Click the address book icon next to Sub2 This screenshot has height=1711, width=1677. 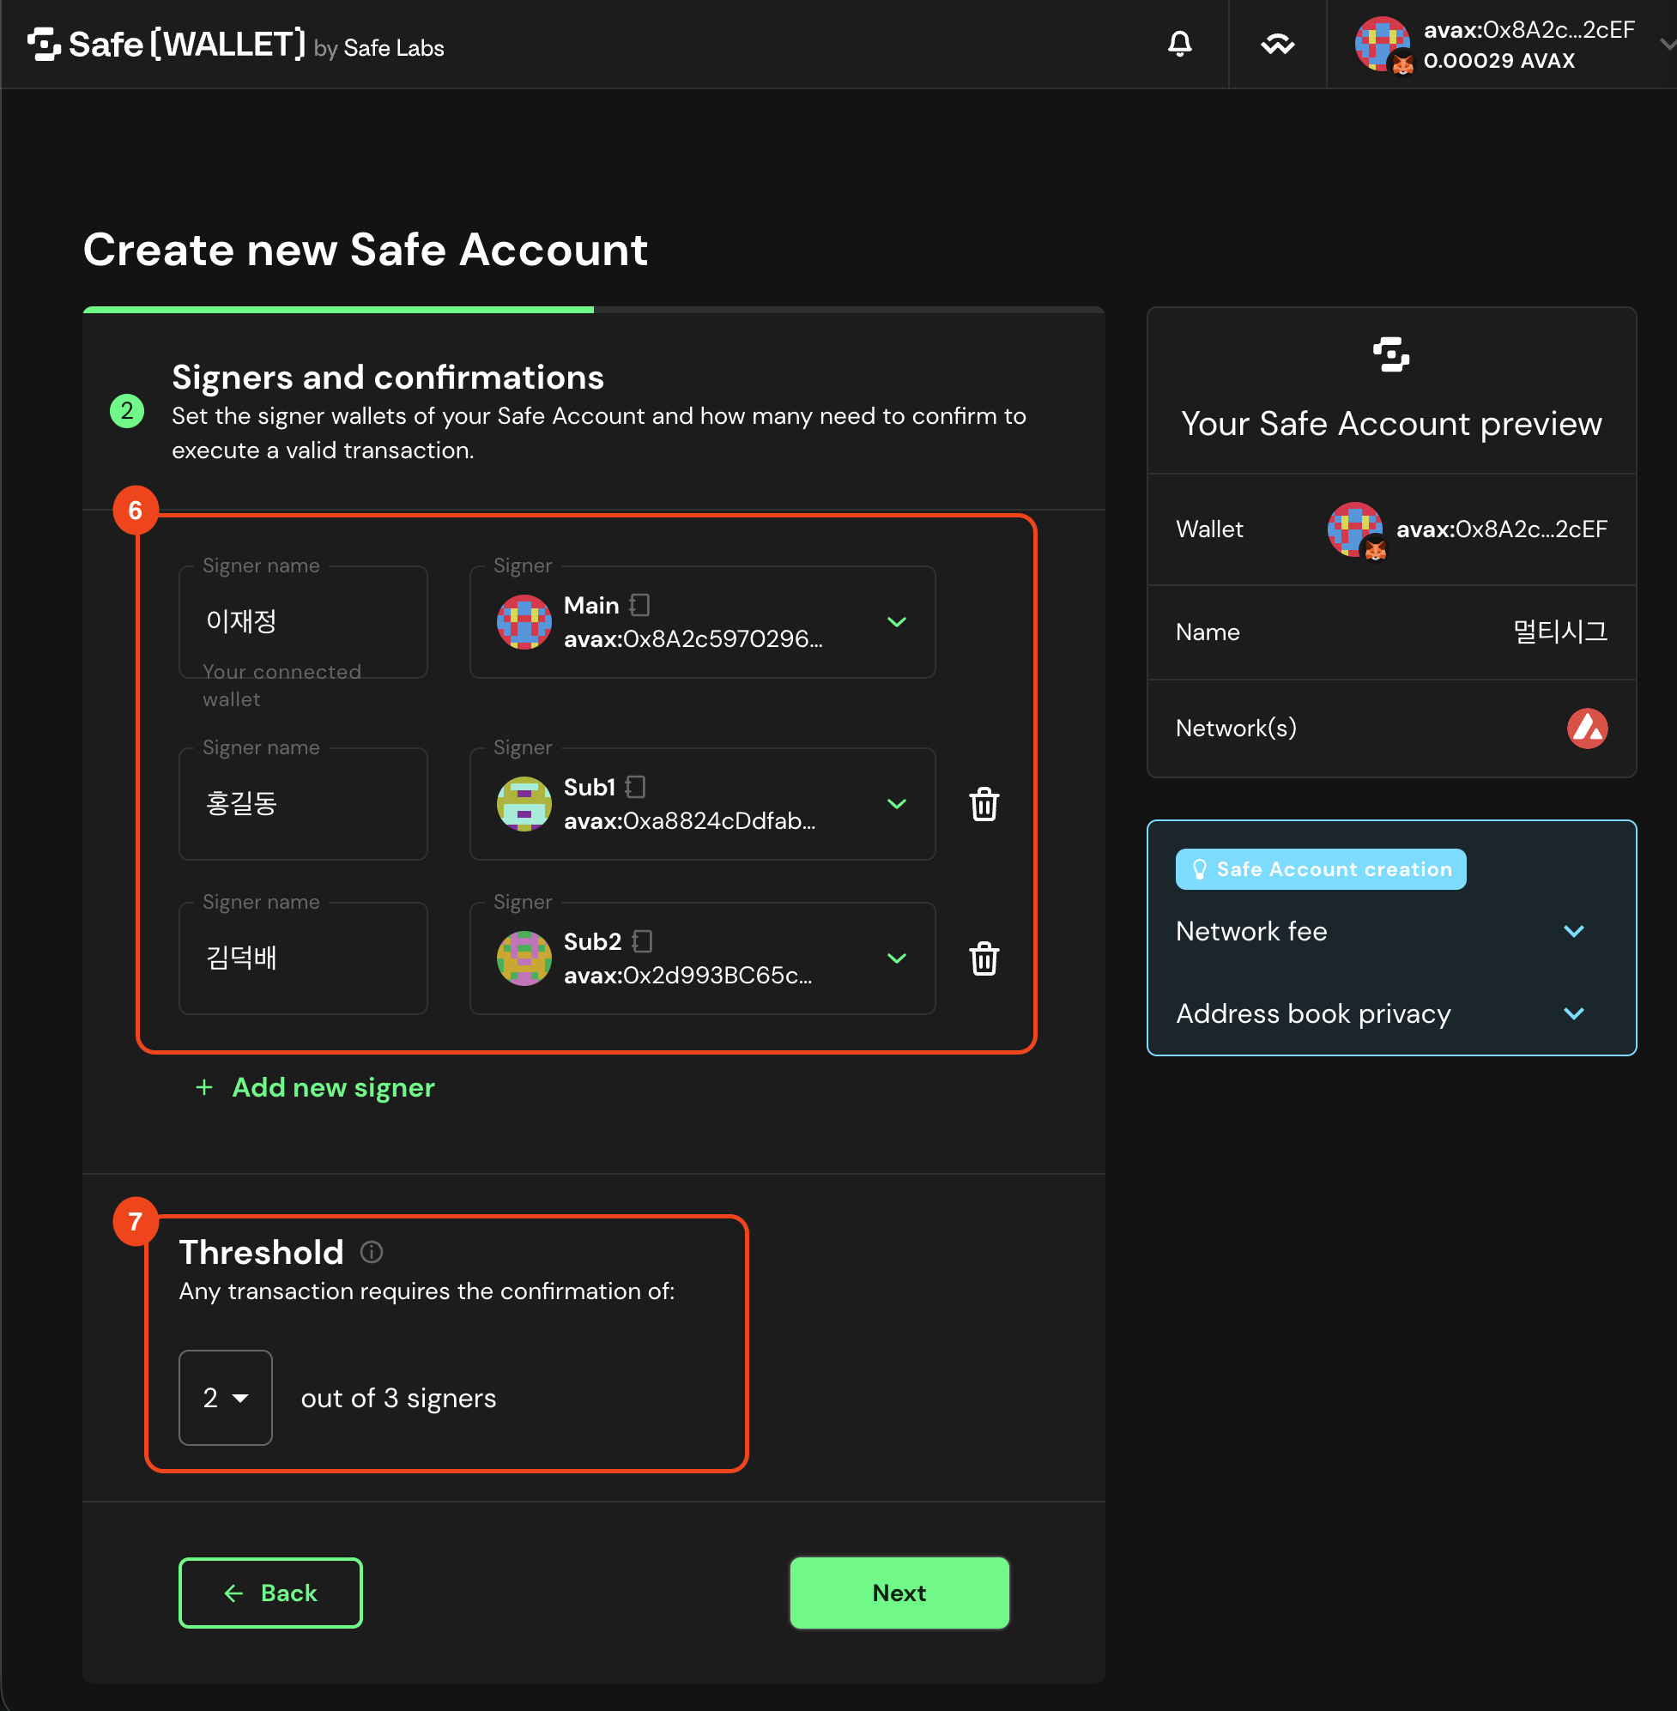(x=643, y=941)
